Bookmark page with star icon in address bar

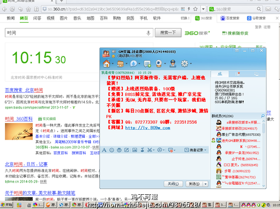tap(196, 9)
